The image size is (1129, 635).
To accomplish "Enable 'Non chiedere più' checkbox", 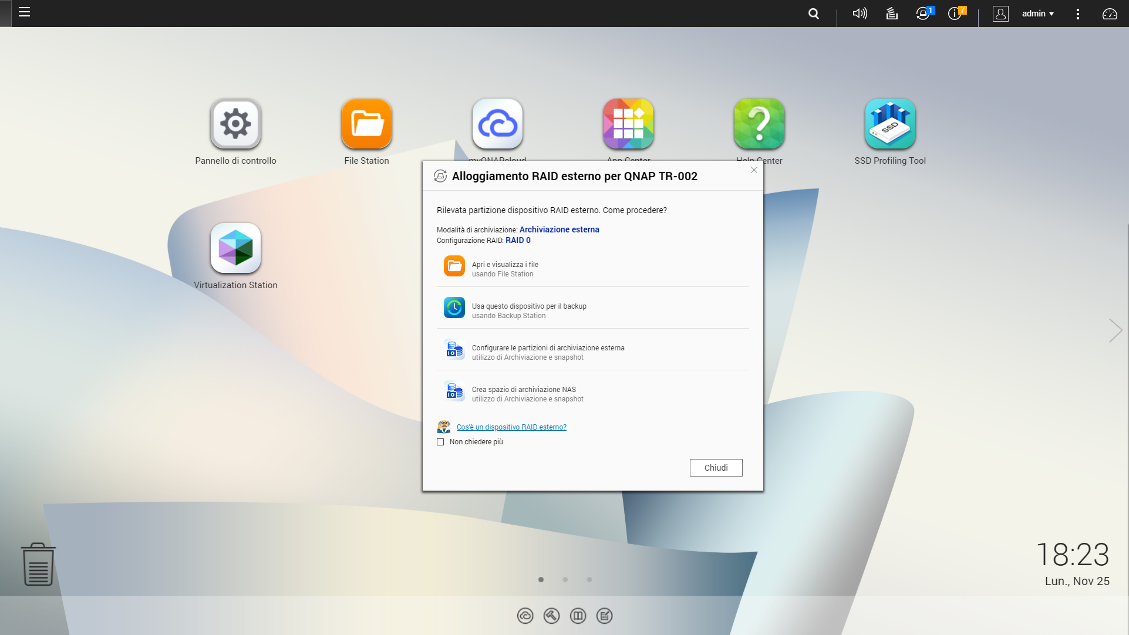I will (x=440, y=442).
